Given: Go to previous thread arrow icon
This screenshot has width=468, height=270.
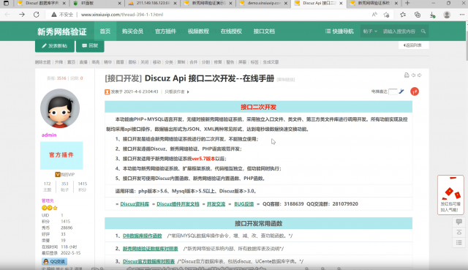Looking at the screenshot, I should [413, 75].
